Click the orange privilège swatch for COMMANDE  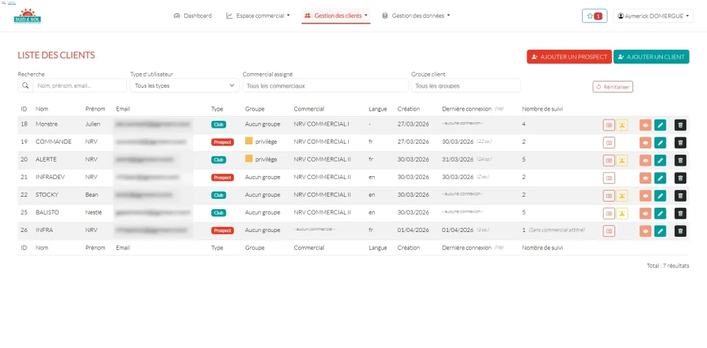(x=249, y=141)
